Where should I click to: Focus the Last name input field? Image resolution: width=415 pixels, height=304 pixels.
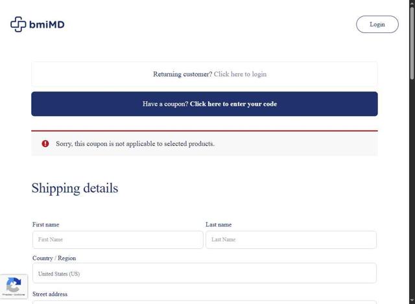(291, 240)
